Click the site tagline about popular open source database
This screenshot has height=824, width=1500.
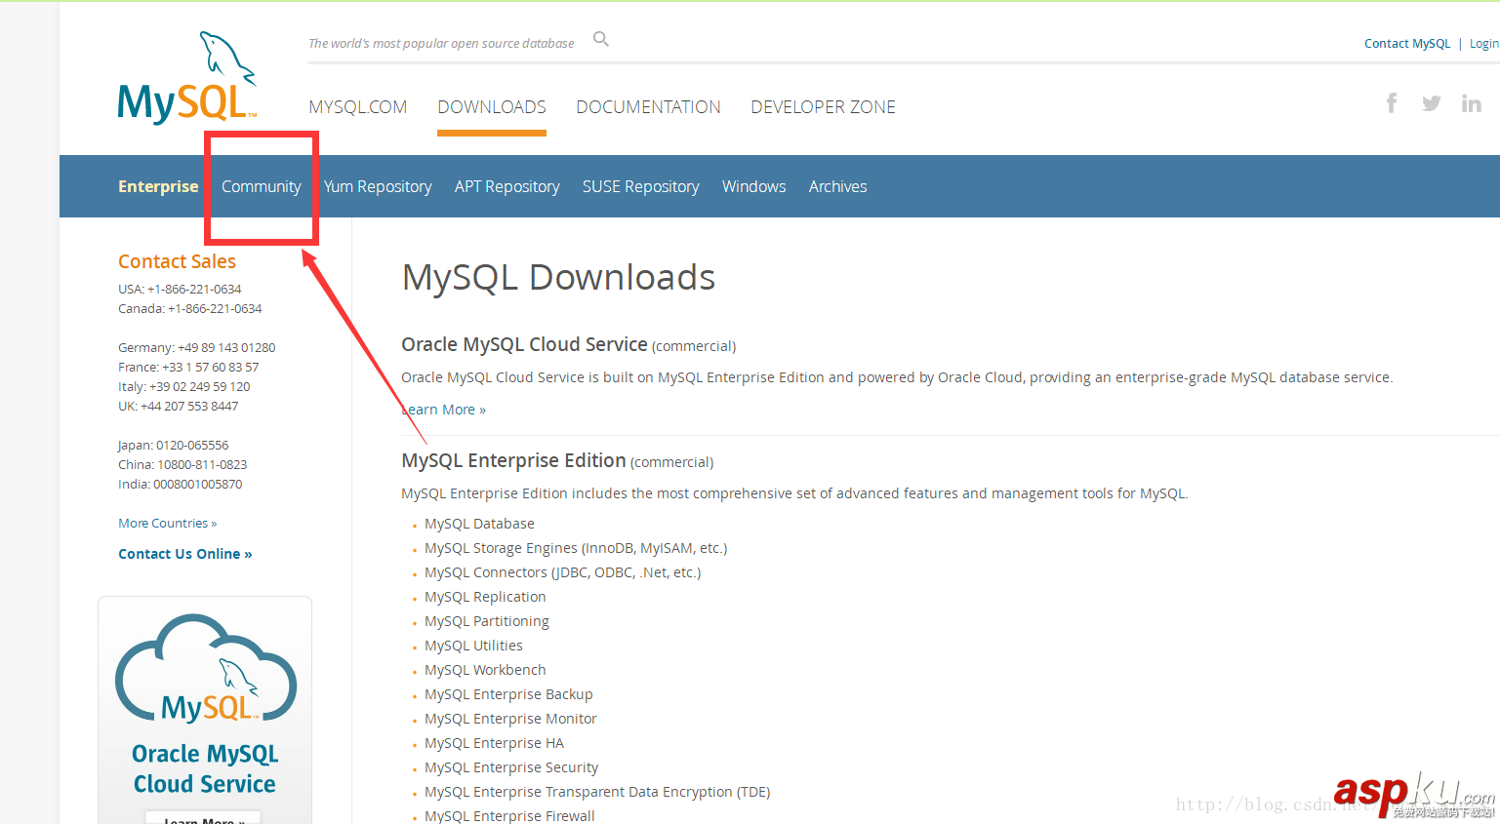[441, 44]
